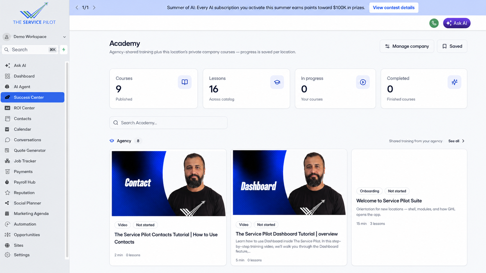The height and width of the screenshot is (273, 486).
Task: Open Conversations from the sidebar
Action: [x=33, y=140]
